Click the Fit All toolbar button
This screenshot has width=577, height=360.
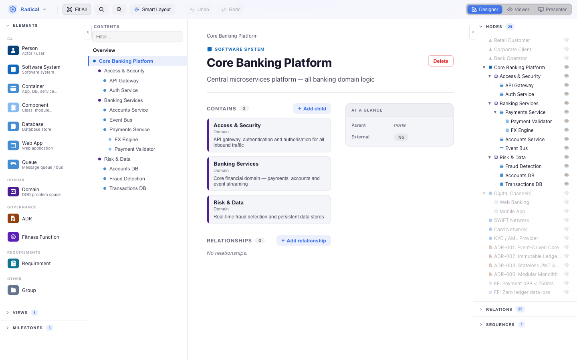[x=77, y=10]
